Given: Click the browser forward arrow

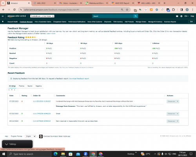Looking at the screenshot, I should 9,10.
